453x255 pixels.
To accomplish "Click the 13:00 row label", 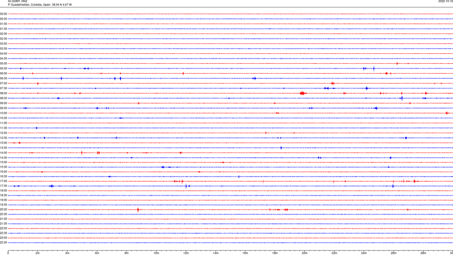I will click(3, 143).
